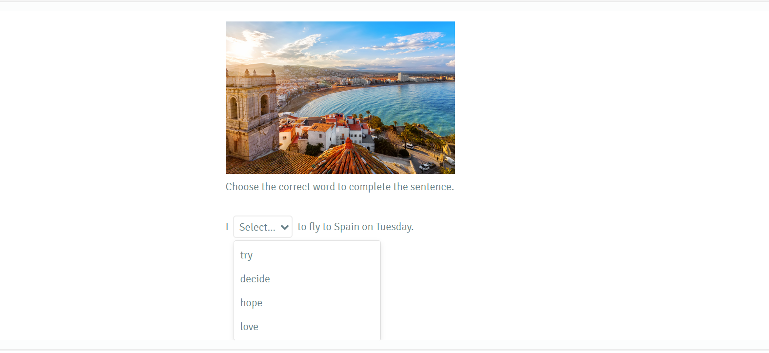Click the orange tiled dome in the photo
Viewport: 769px width, 353px height.
coord(349,158)
